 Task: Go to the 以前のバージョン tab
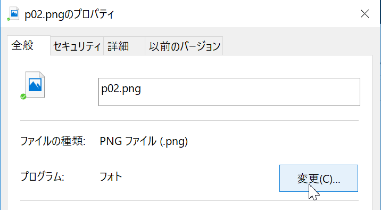184,46
